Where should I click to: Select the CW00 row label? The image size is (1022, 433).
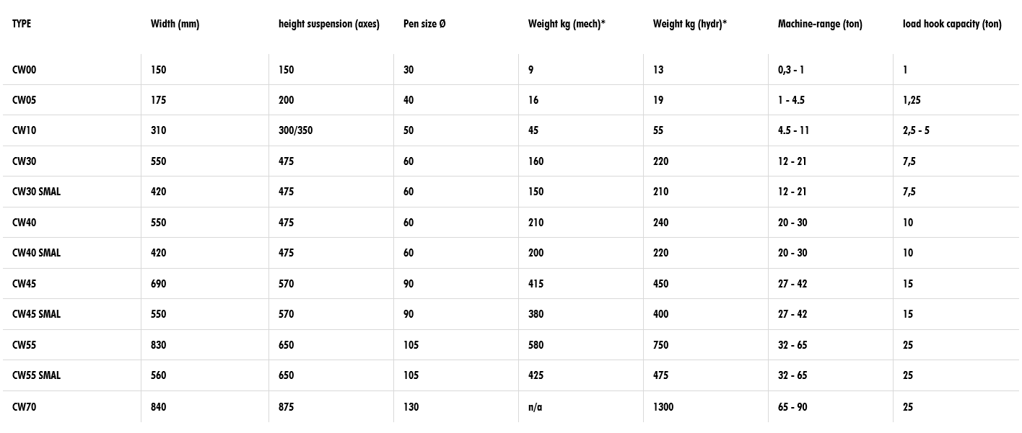[24, 70]
